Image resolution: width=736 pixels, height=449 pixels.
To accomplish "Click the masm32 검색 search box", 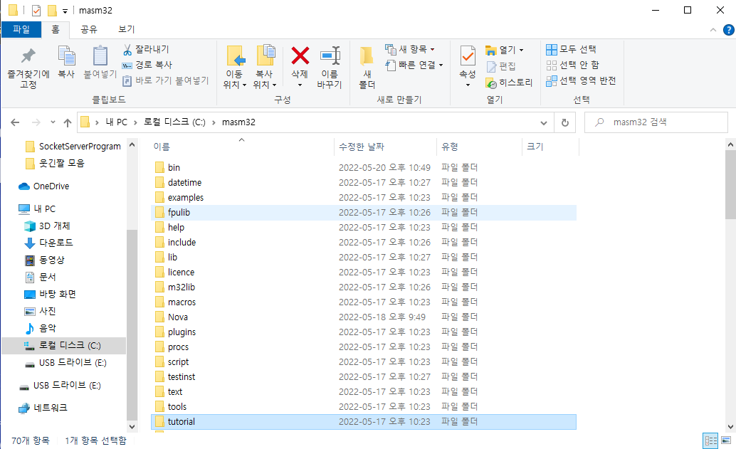I will point(656,122).
